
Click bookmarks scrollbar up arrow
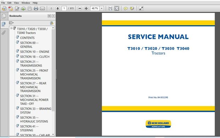point(53,28)
